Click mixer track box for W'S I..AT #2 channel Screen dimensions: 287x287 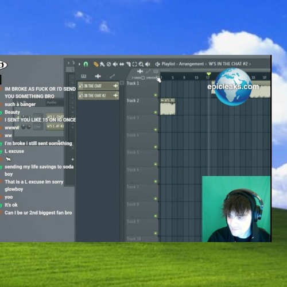click(38, 127)
